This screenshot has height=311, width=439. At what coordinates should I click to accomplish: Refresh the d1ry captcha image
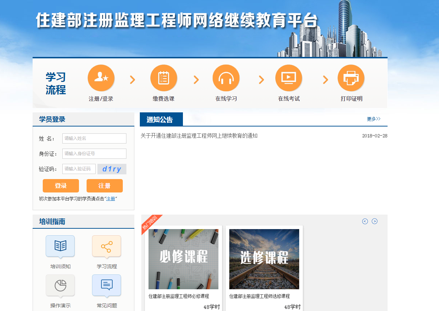[x=112, y=169]
